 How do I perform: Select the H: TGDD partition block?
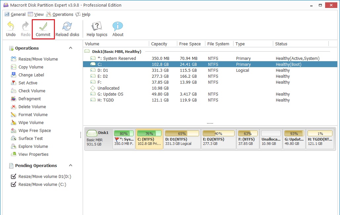tap(320, 138)
